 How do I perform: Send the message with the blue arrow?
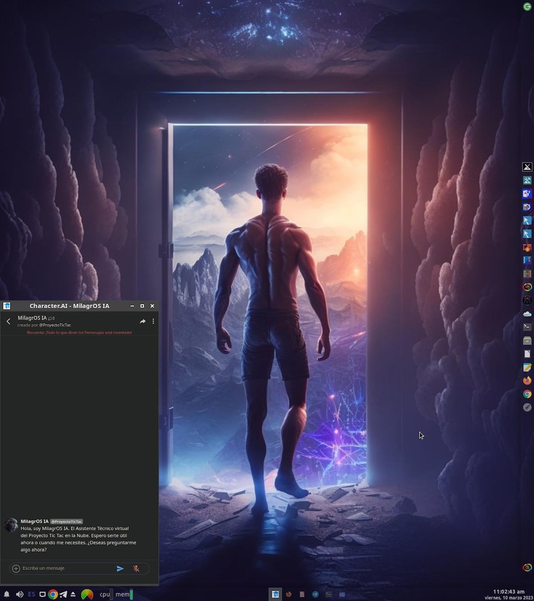tap(120, 569)
